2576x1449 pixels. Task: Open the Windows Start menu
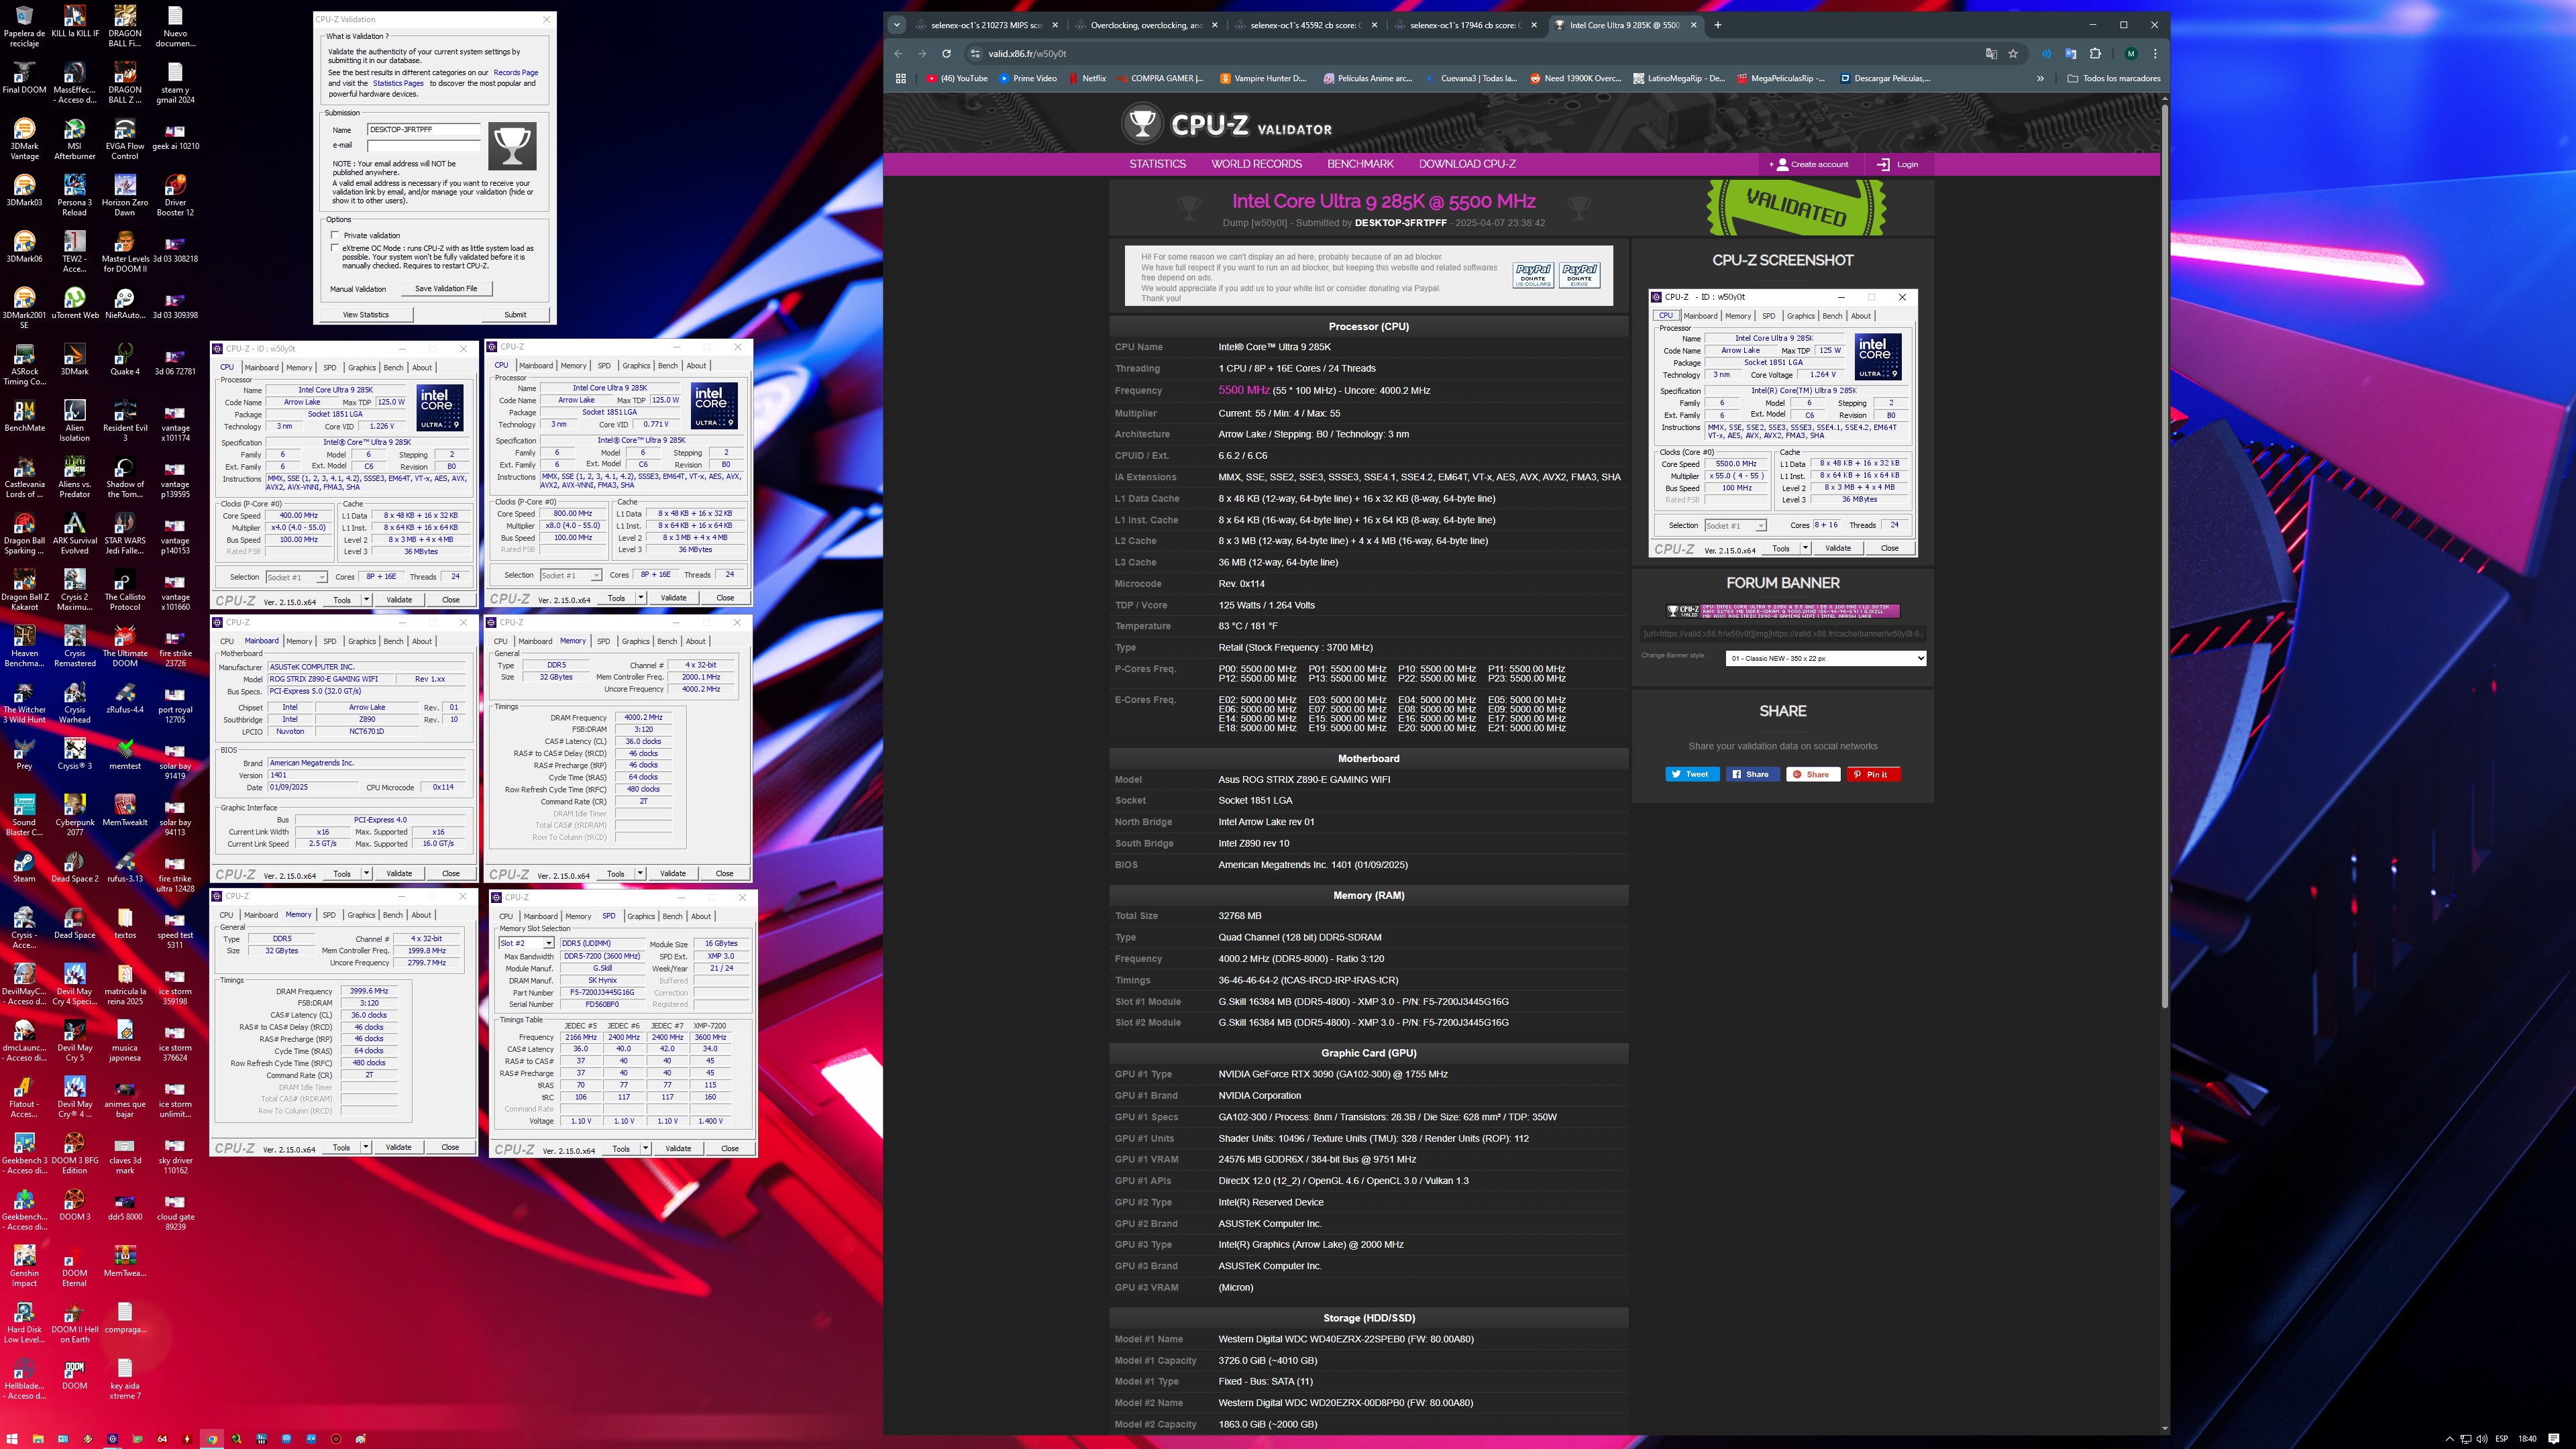coord(12,1439)
